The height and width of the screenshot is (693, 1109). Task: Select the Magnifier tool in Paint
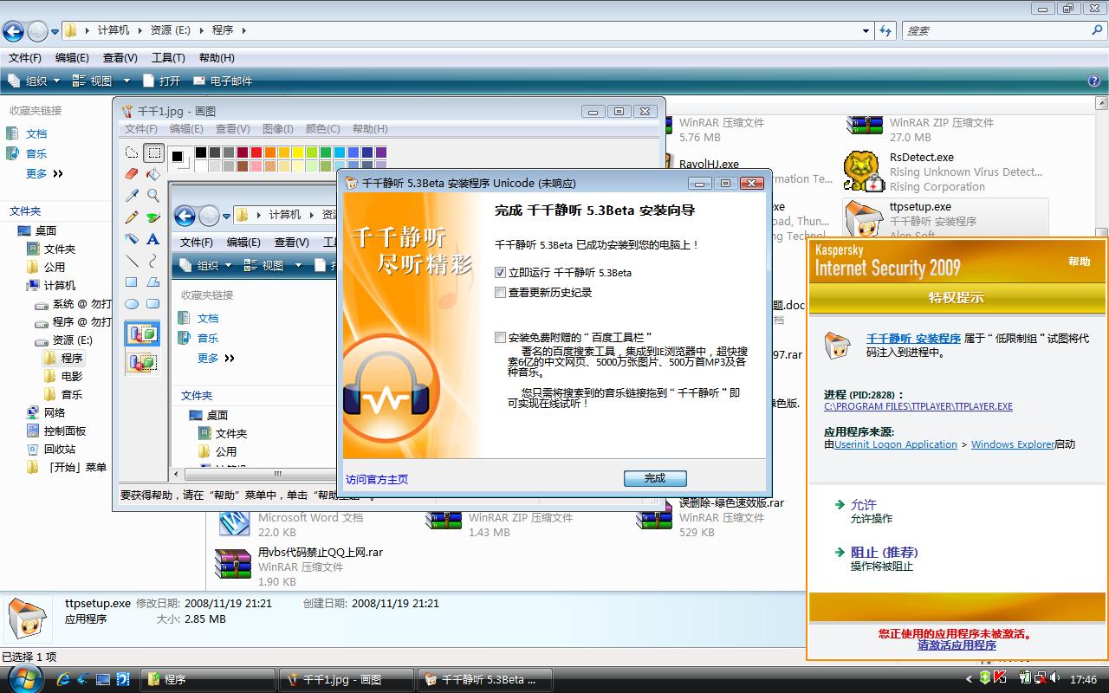[153, 196]
